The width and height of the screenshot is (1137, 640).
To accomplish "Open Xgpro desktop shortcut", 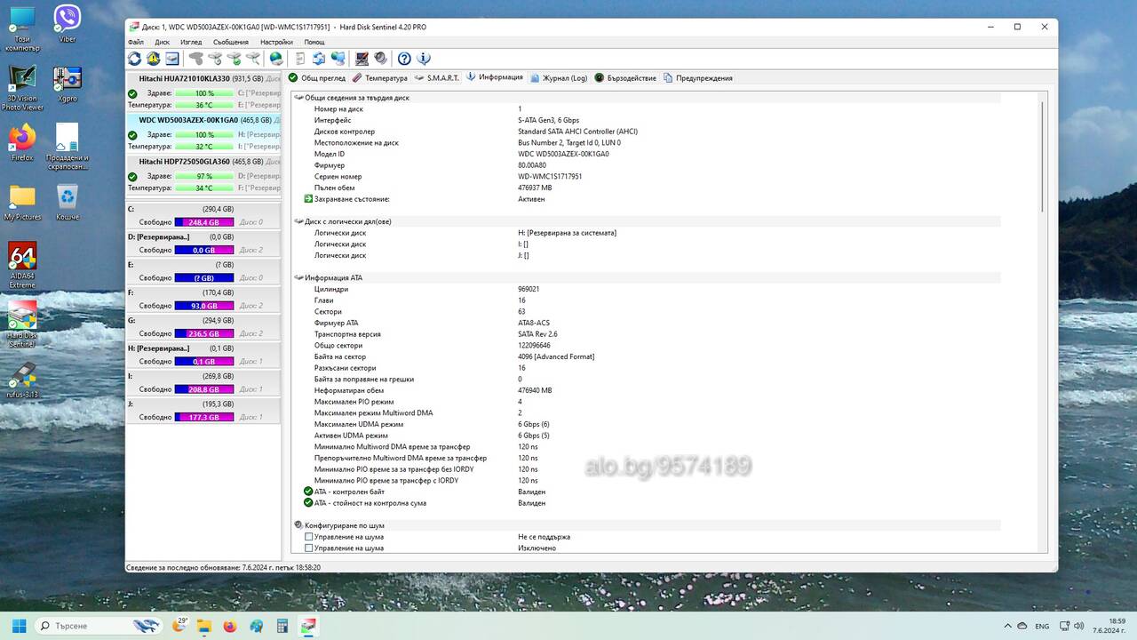I will (68, 84).
